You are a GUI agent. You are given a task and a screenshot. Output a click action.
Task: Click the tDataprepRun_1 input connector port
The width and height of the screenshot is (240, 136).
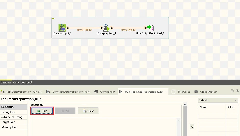tap(101, 28)
